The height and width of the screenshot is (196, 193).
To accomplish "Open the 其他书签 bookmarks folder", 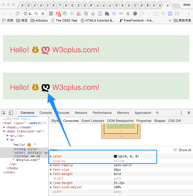I will pos(182,20).
